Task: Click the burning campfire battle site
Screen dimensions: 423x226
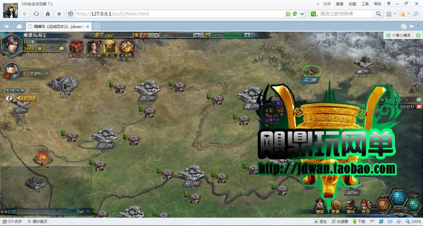Action: coord(41,157)
